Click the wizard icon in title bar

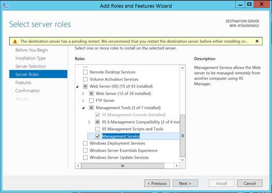(x=5, y=5)
